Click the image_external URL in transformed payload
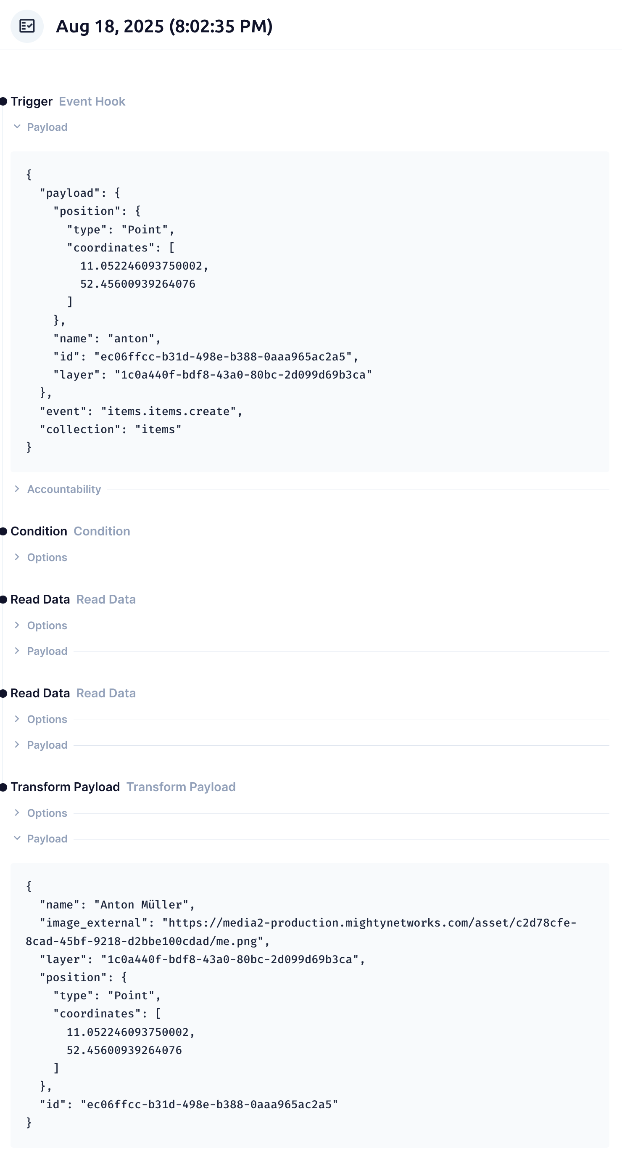Screen dimensions: 622x1160 click(369, 923)
